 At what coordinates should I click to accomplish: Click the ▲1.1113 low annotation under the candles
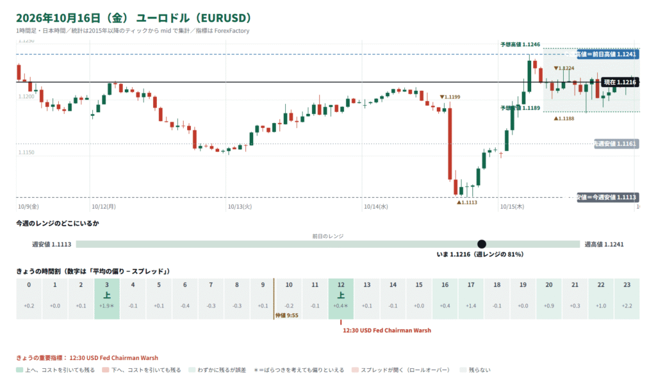tap(467, 202)
